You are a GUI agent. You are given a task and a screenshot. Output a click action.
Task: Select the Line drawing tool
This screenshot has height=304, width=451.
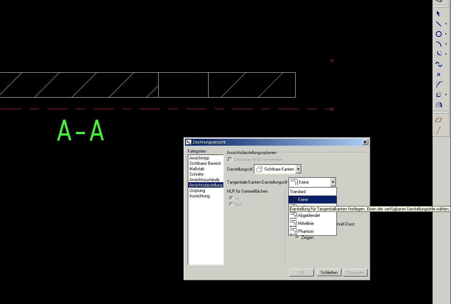(438, 24)
